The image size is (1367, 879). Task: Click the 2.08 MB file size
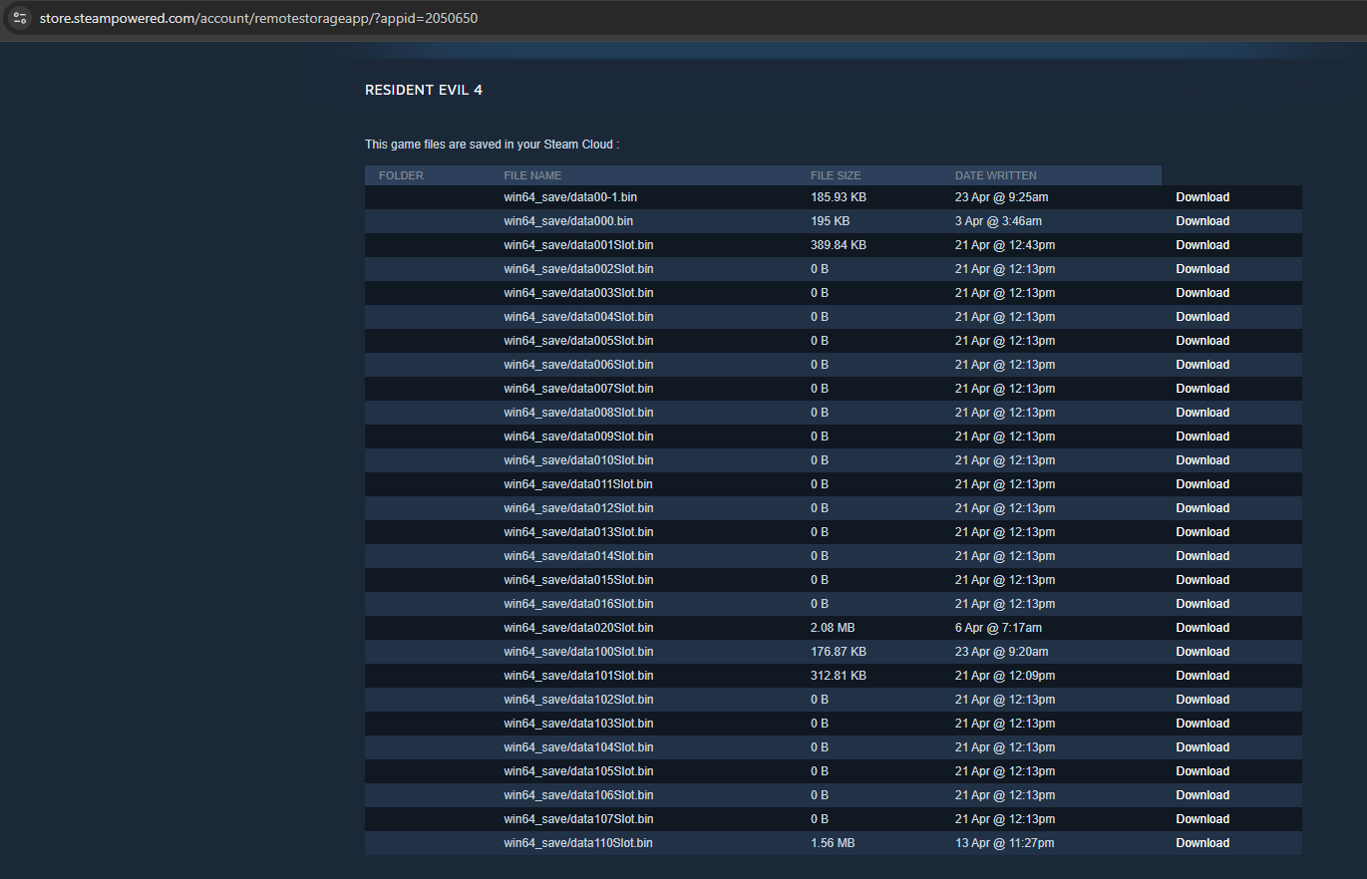coord(833,628)
